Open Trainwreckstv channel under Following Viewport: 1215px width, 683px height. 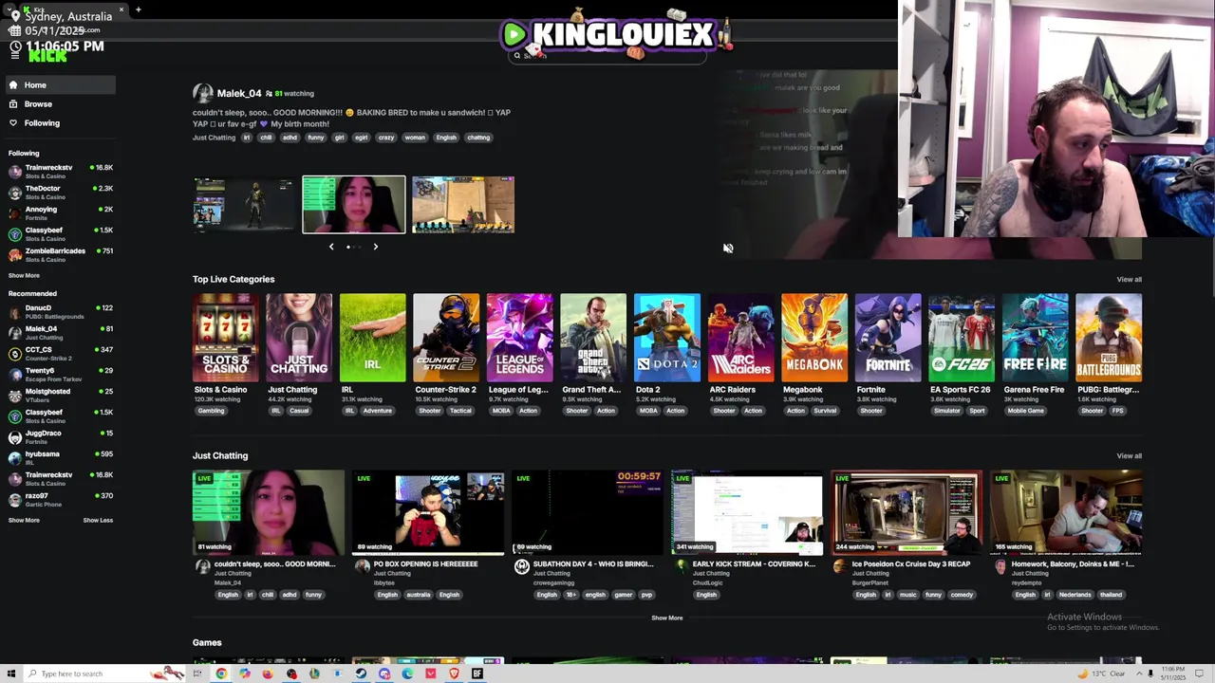click(59, 172)
